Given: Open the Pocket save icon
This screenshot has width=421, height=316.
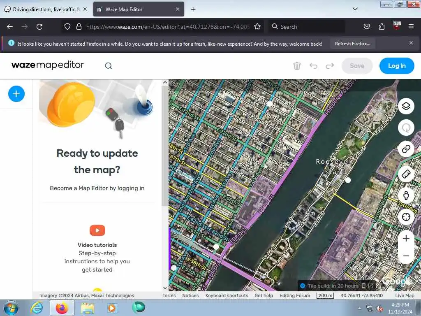Looking at the screenshot, I should [x=366, y=27].
